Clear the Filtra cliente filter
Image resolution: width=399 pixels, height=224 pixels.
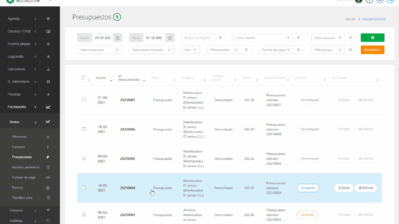(298, 38)
